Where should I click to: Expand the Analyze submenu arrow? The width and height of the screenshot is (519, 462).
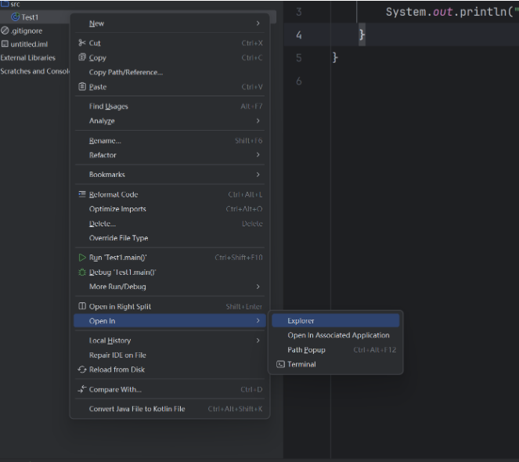(x=258, y=121)
